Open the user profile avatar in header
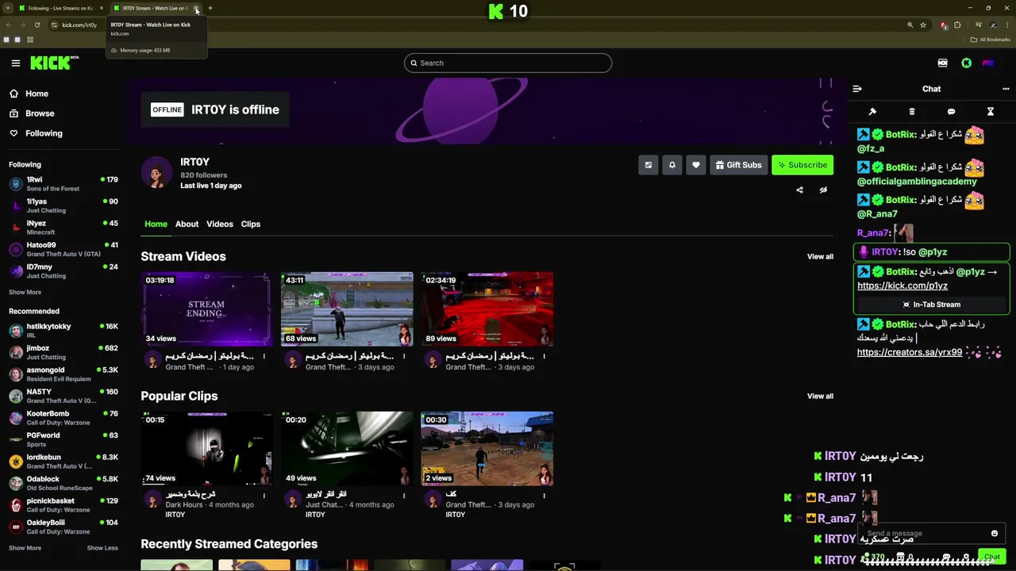 pos(988,63)
